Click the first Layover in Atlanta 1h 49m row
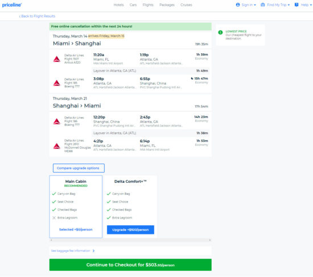The height and width of the screenshot is (277, 313). tap(151, 71)
